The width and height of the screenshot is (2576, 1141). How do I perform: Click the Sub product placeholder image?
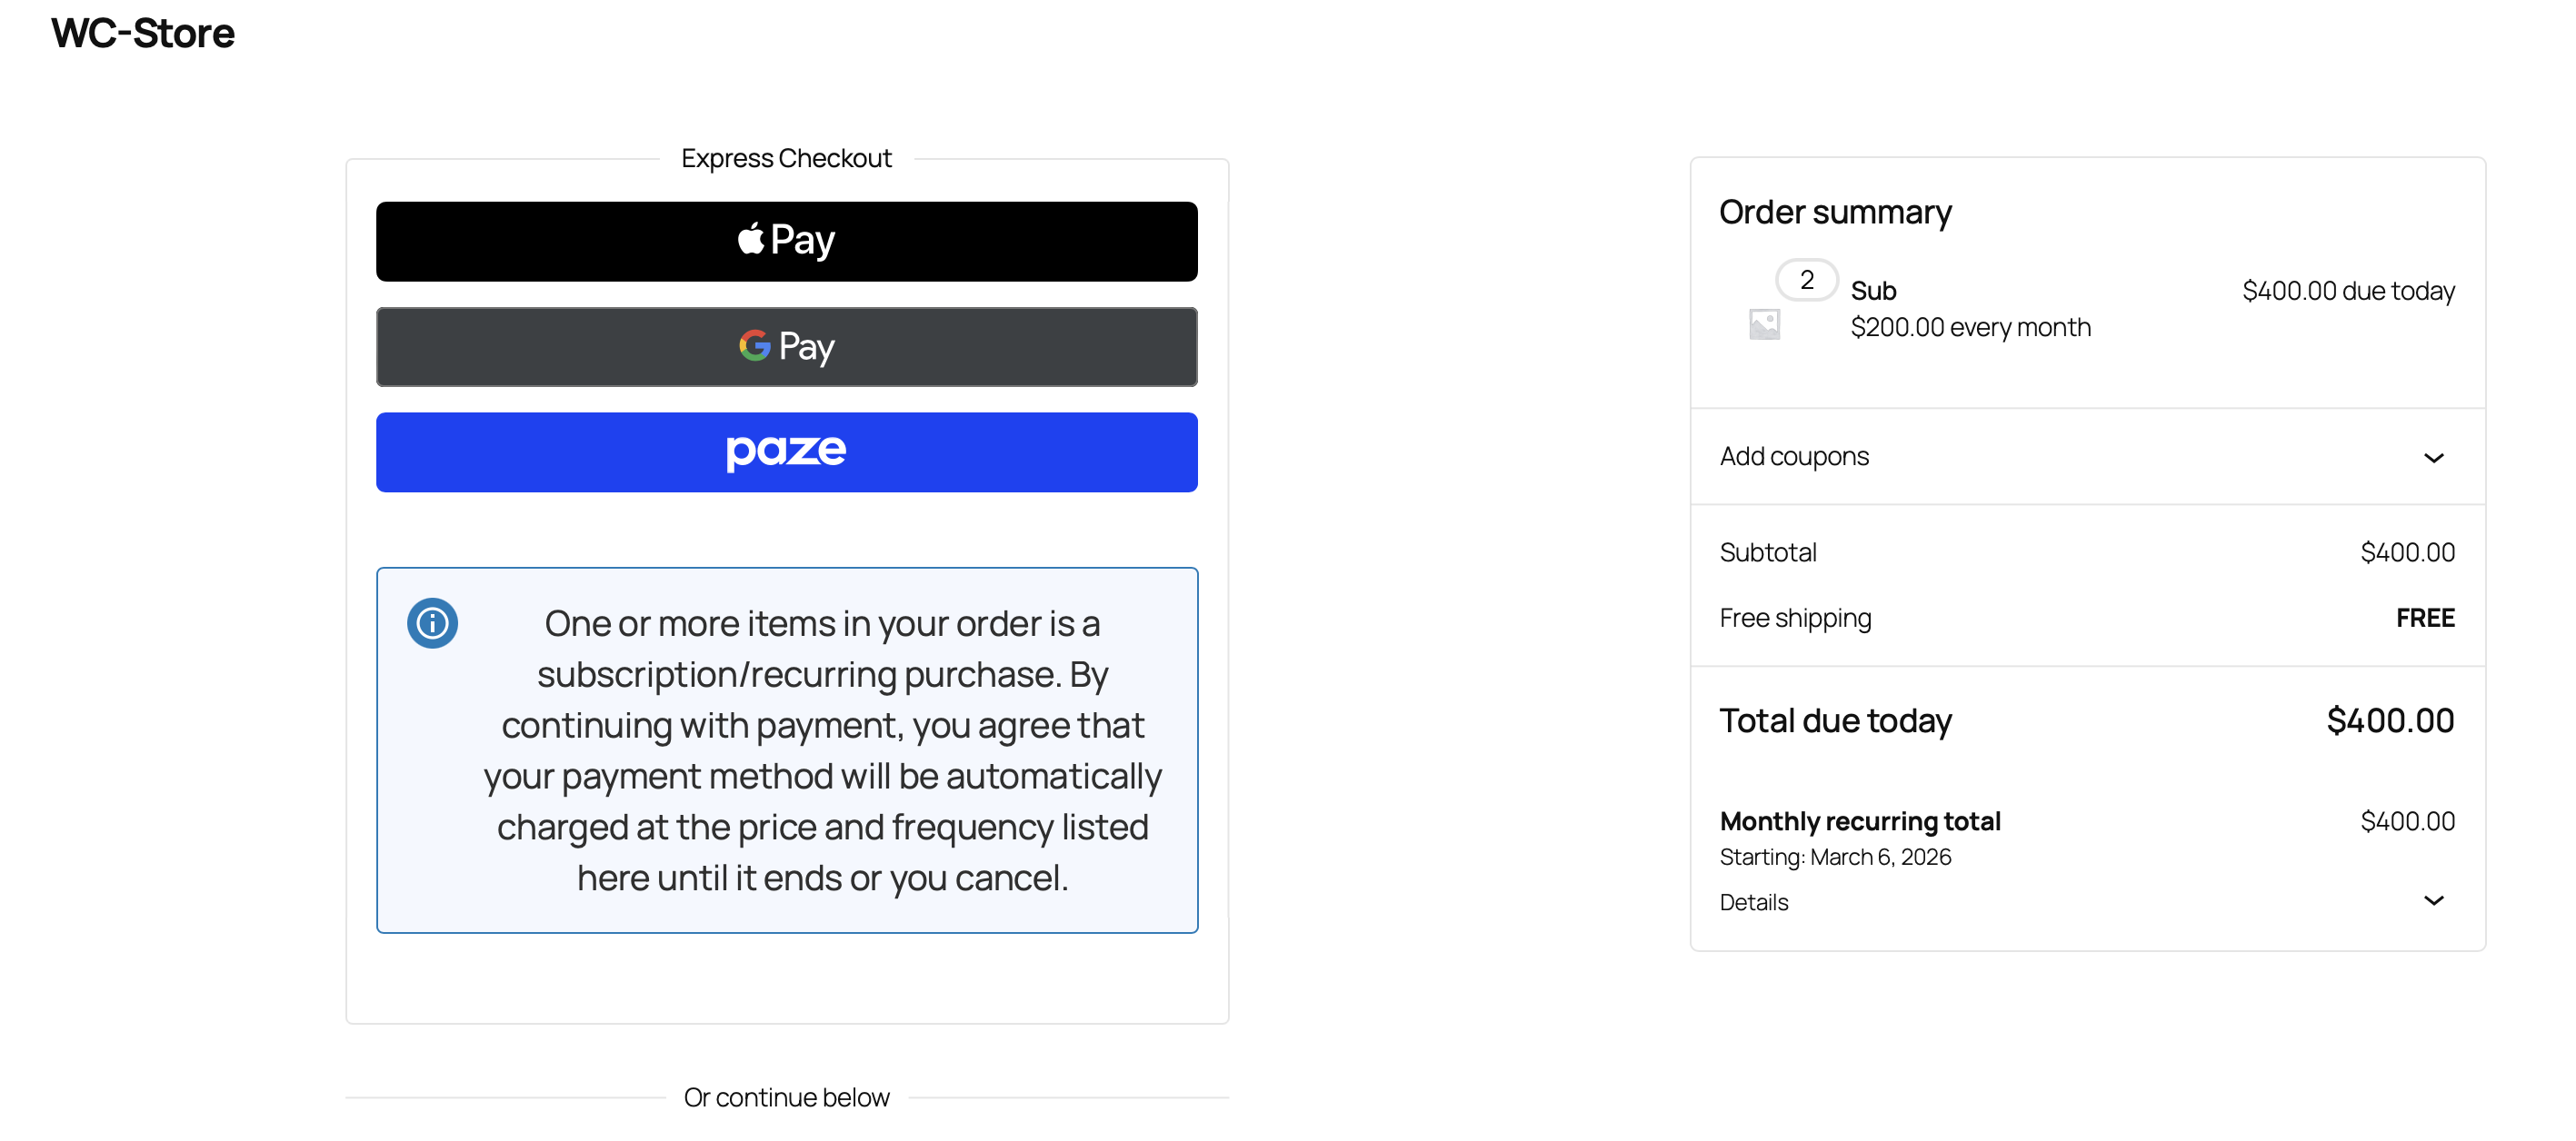click(x=1764, y=324)
